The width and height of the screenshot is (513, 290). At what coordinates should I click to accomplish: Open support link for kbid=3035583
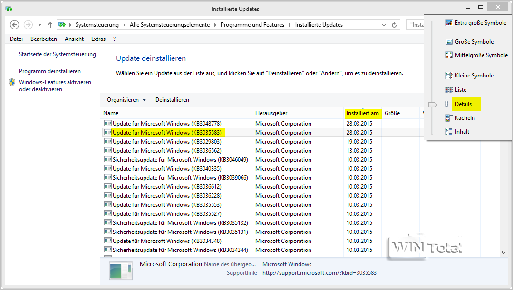(x=319, y=273)
